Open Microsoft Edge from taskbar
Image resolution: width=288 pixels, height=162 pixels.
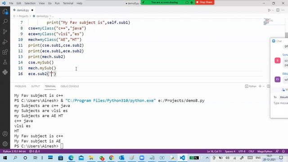click(x=71, y=158)
